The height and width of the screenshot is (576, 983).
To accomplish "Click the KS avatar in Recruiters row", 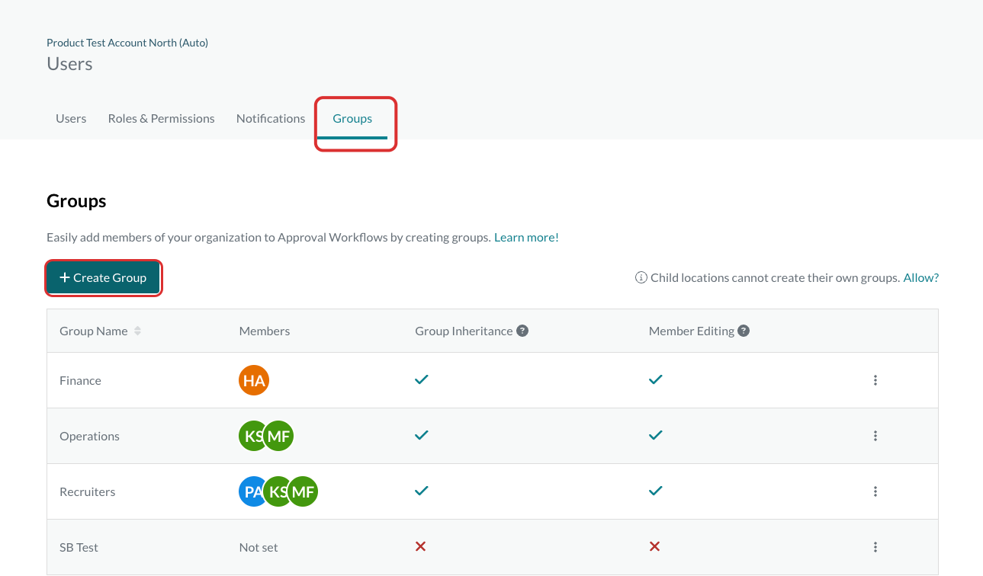I will click(276, 491).
